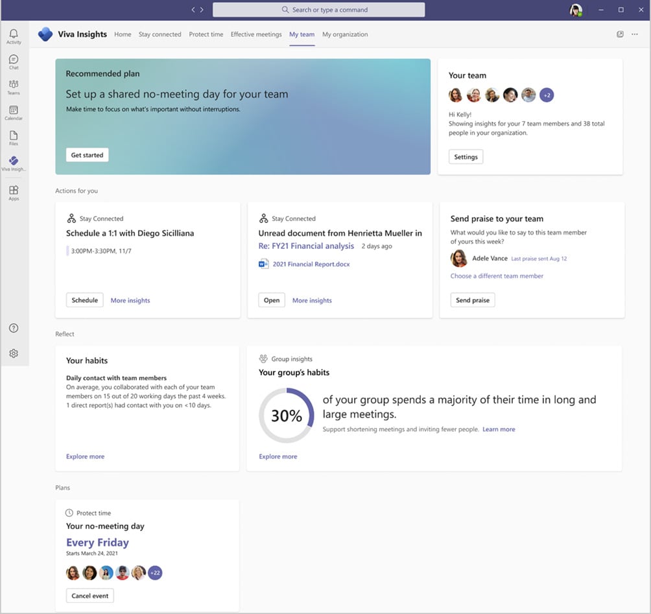This screenshot has width=651, height=614.
Task: Open Apps from the sidebar
Action: point(14,193)
